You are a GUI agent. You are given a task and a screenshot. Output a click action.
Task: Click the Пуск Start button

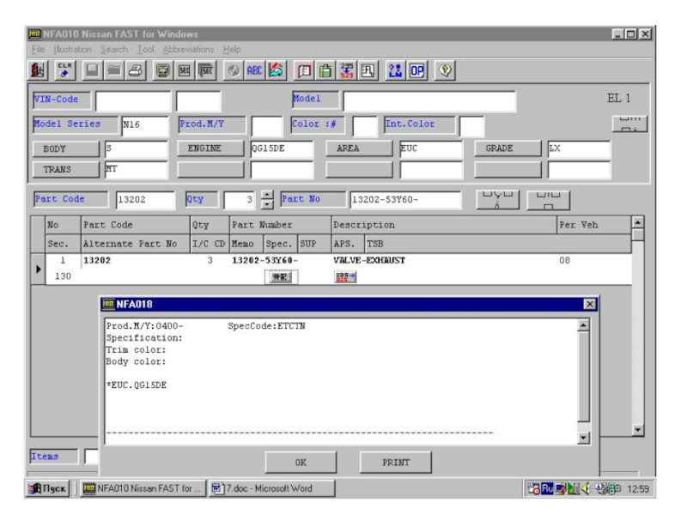pyautogui.click(x=48, y=488)
